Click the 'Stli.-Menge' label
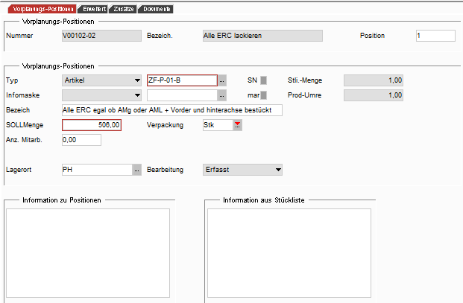Image resolution: width=463 pixels, height=303 pixels. 305,80
